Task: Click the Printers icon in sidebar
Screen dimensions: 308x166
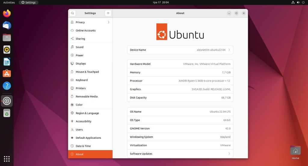Action: click(72, 88)
